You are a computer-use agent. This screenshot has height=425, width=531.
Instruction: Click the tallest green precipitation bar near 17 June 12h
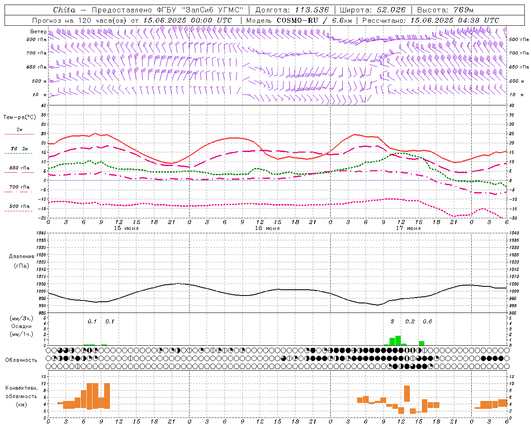(398, 340)
